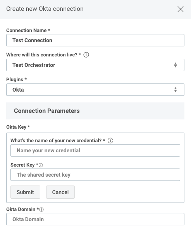Screen dimensions: 191x235
Task: Click the up-down arrows in Plugins selector
Action: (176, 90)
